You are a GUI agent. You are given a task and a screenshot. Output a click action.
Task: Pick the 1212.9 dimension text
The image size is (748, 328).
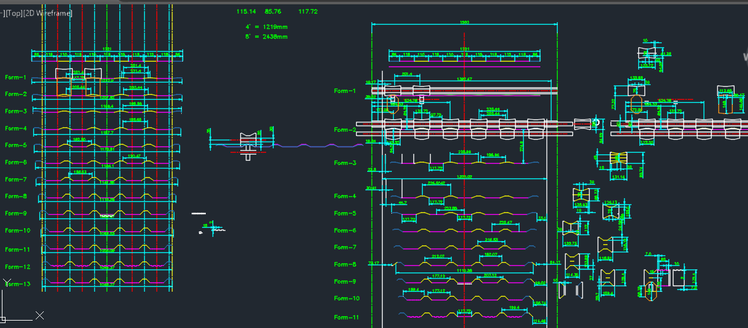107,81
